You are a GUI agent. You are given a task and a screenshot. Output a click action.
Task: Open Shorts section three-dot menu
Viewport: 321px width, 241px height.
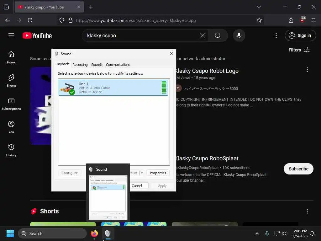(307, 211)
